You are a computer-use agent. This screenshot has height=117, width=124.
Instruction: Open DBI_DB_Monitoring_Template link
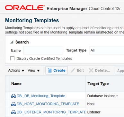click(x=41, y=96)
